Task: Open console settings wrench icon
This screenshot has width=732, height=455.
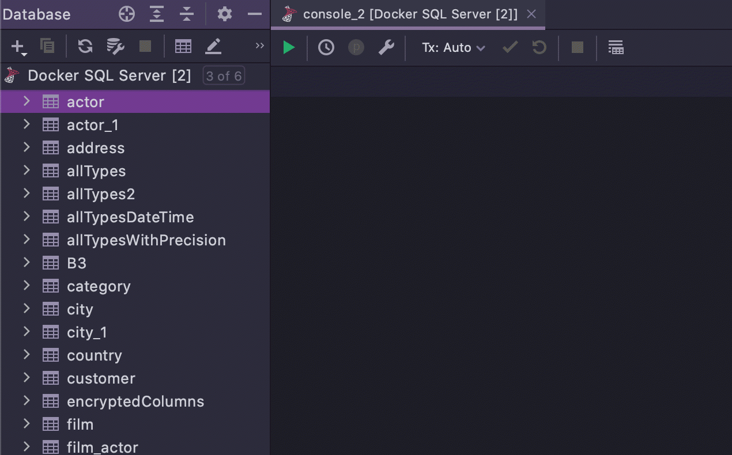Action: 386,48
